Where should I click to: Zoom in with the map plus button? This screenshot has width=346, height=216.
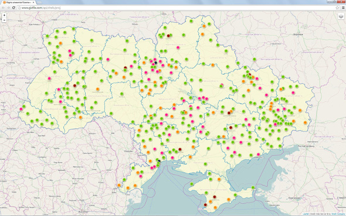pos(4,15)
